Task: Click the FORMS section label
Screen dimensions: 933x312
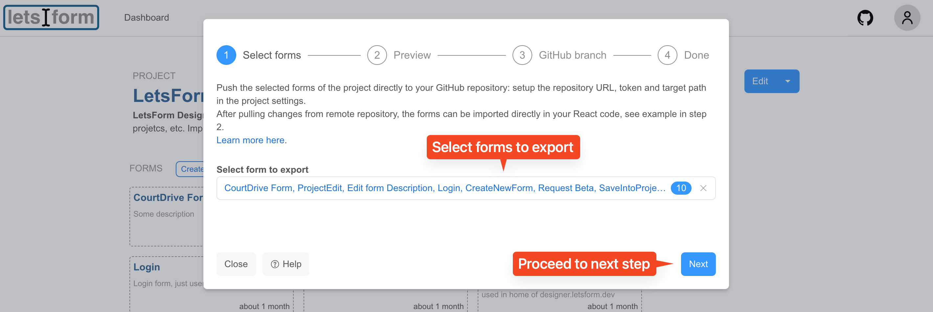Action: coord(146,168)
